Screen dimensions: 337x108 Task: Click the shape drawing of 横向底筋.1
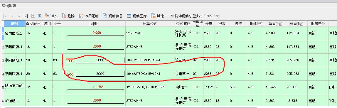[x=94, y=60]
